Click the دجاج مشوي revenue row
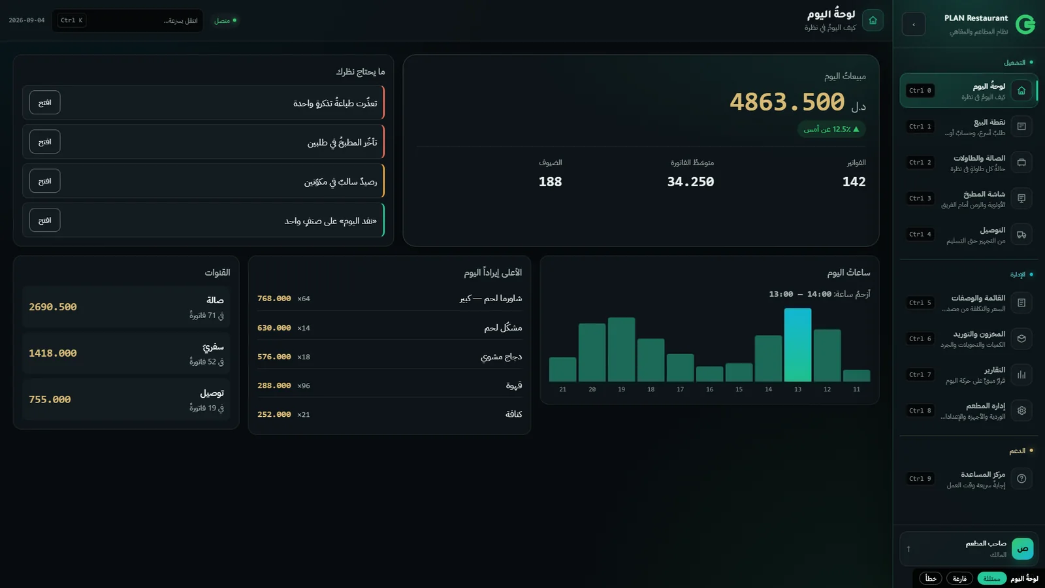 coord(389,357)
